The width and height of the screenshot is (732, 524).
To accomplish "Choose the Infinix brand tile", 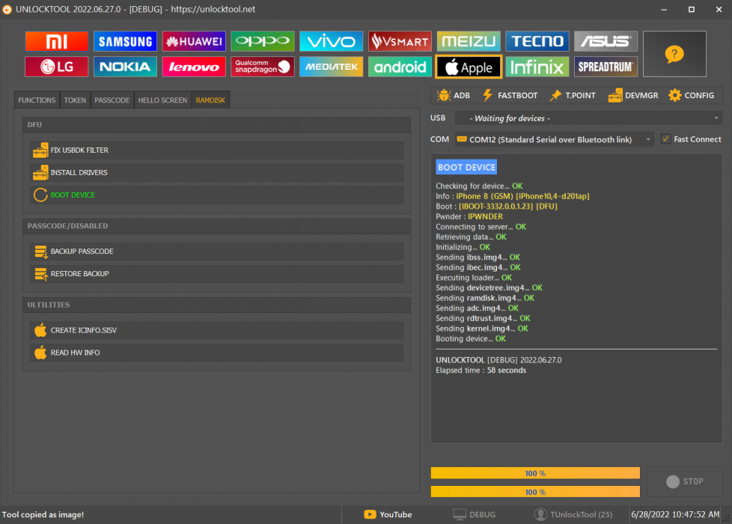I will pyautogui.click(x=537, y=67).
